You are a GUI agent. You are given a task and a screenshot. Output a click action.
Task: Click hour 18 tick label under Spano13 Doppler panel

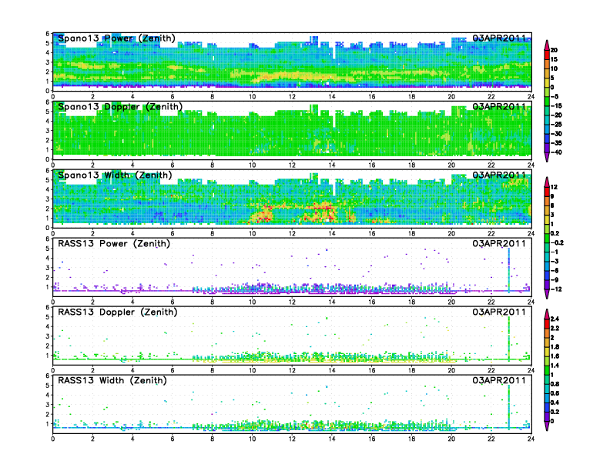point(411,165)
